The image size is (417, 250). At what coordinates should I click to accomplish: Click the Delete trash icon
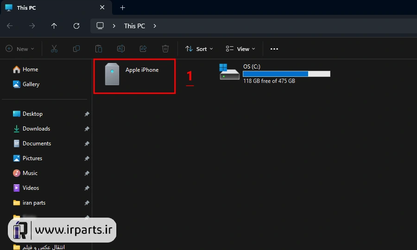165,49
